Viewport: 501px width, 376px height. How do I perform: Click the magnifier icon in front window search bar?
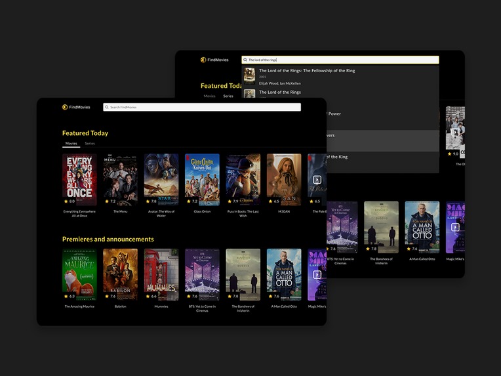point(107,107)
